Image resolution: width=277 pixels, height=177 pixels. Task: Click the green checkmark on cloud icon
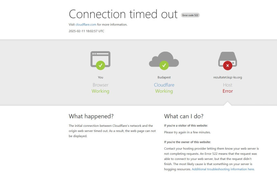pyautogui.click(x=164, y=65)
